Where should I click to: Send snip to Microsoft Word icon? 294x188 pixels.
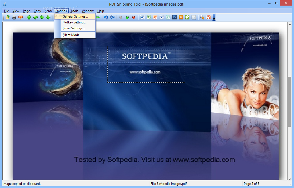point(142,17)
